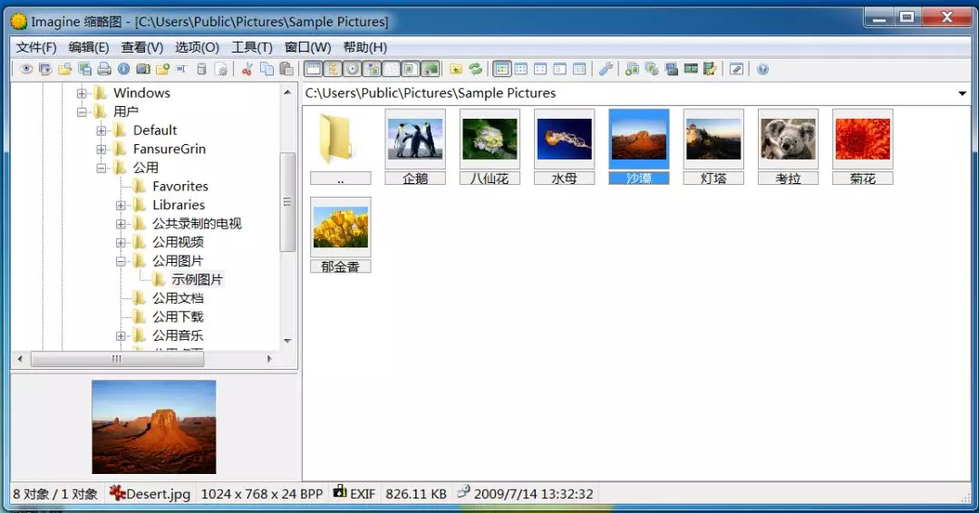The image size is (979, 513).
Task: Click the film strip animation icon
Action: click(691, 69)
